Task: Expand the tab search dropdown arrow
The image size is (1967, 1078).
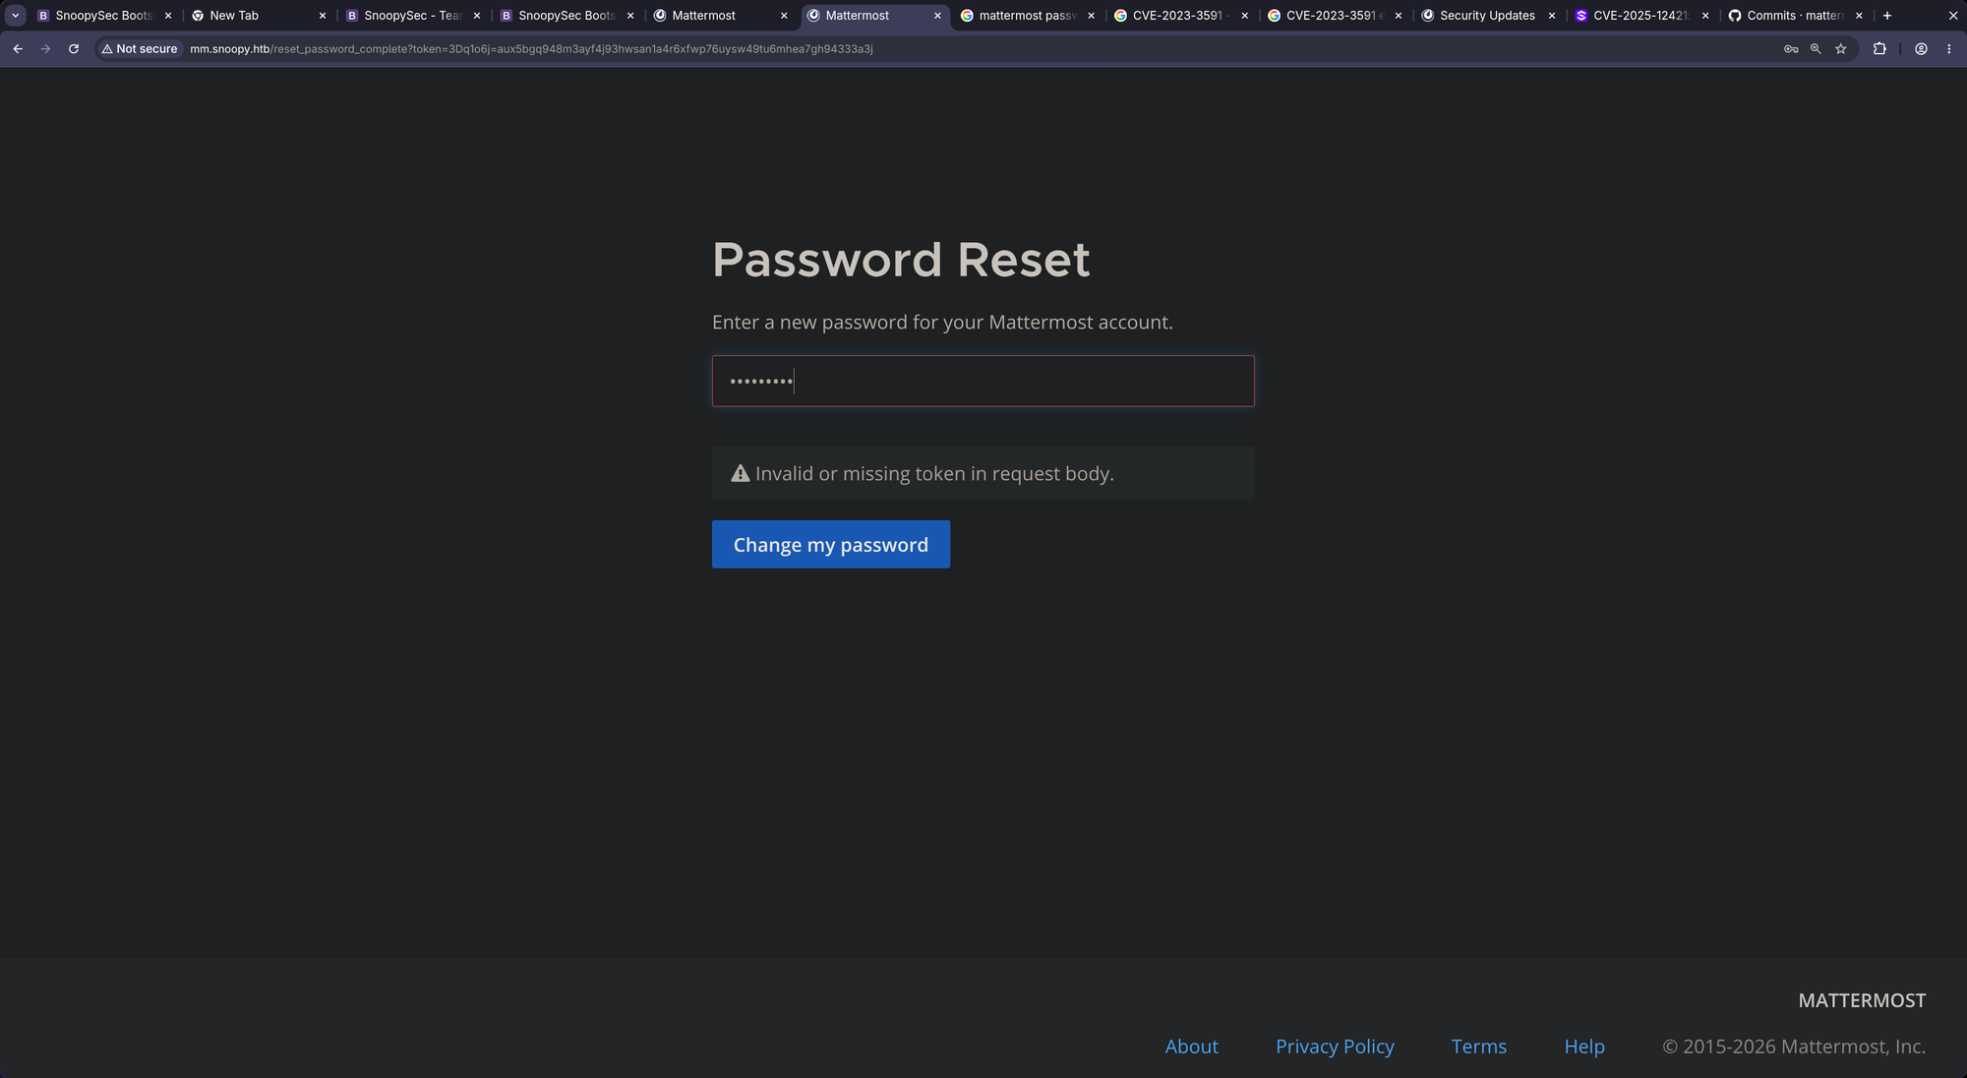Action: pos(16,16)
